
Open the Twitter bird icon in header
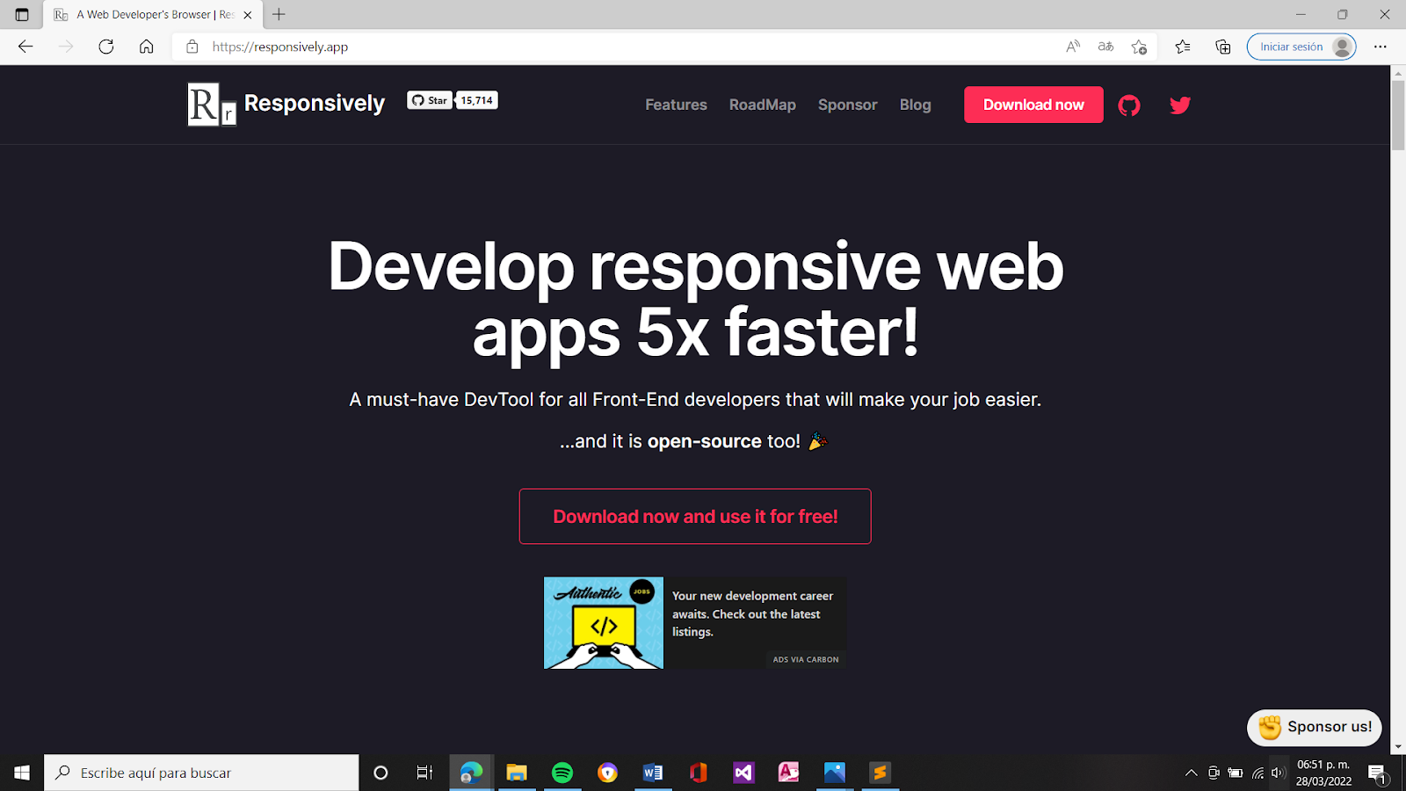(1180, 105)
